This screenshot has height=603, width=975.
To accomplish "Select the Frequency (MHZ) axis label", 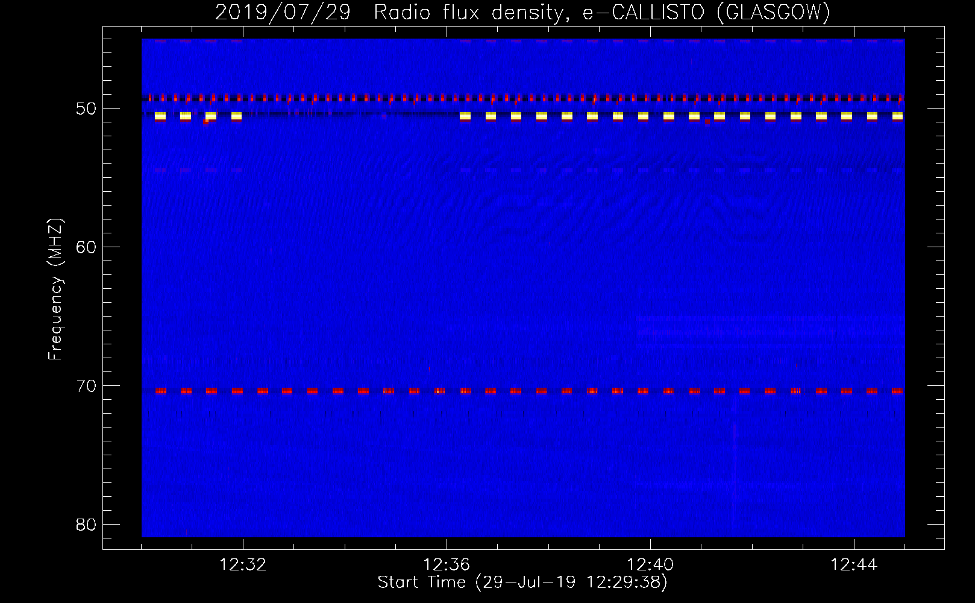I will click(55, 289).
